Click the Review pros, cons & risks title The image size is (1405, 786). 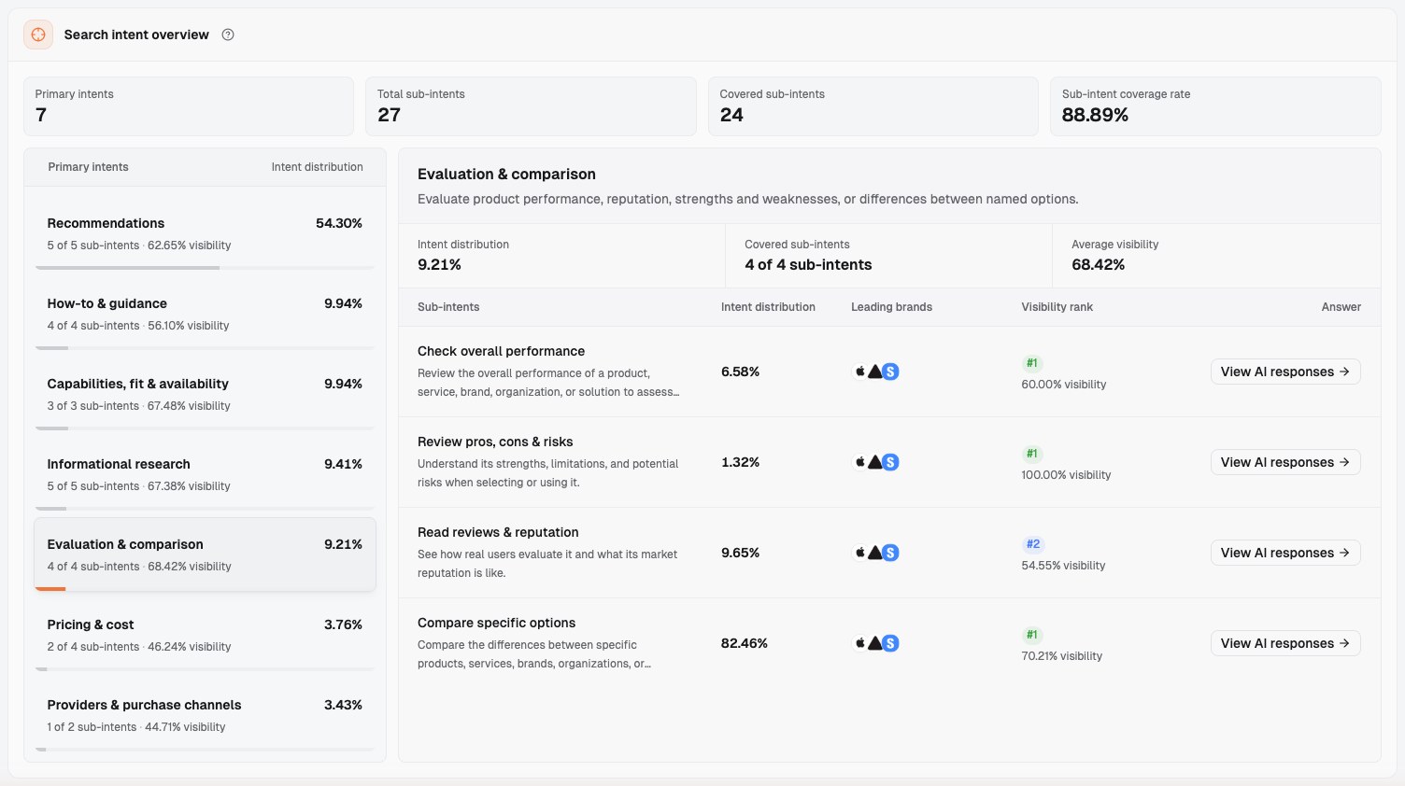[495, 442]
